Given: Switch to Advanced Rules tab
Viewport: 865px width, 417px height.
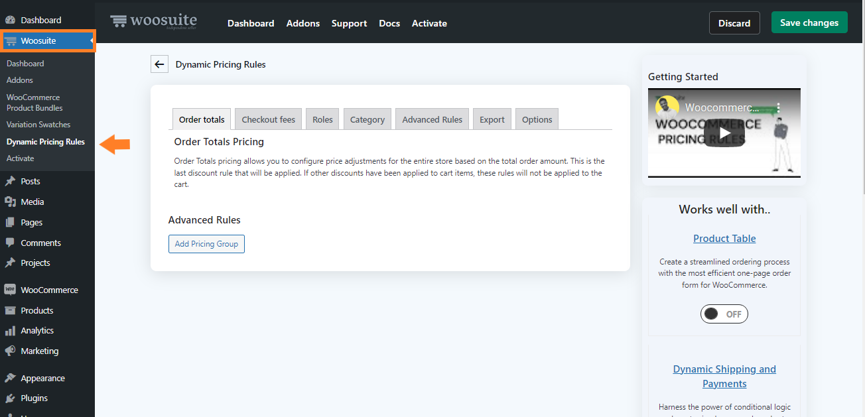Looking at the screenshot, I should coord(432,119).
